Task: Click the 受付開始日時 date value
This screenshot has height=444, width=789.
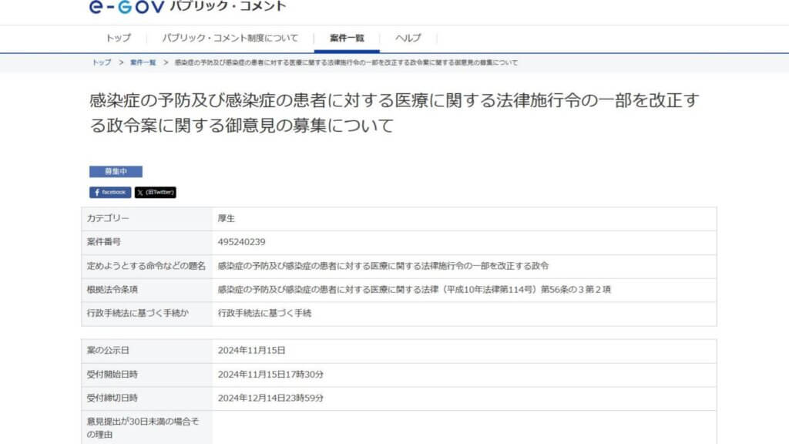Action: (270, 374)
